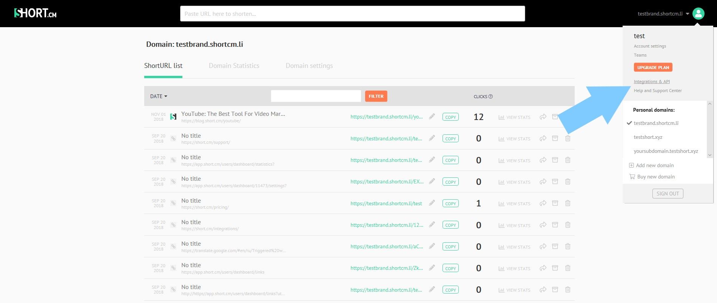Select the yoursubdomain.testshort.xyz domain

pyautogui.click(x=666, y=151)
